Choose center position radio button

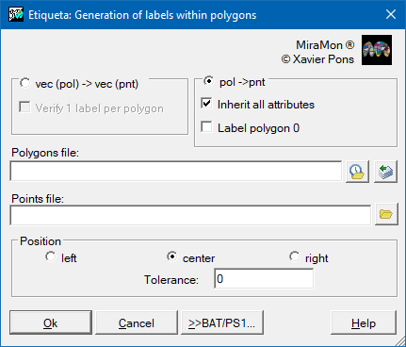tap(172, 256)
